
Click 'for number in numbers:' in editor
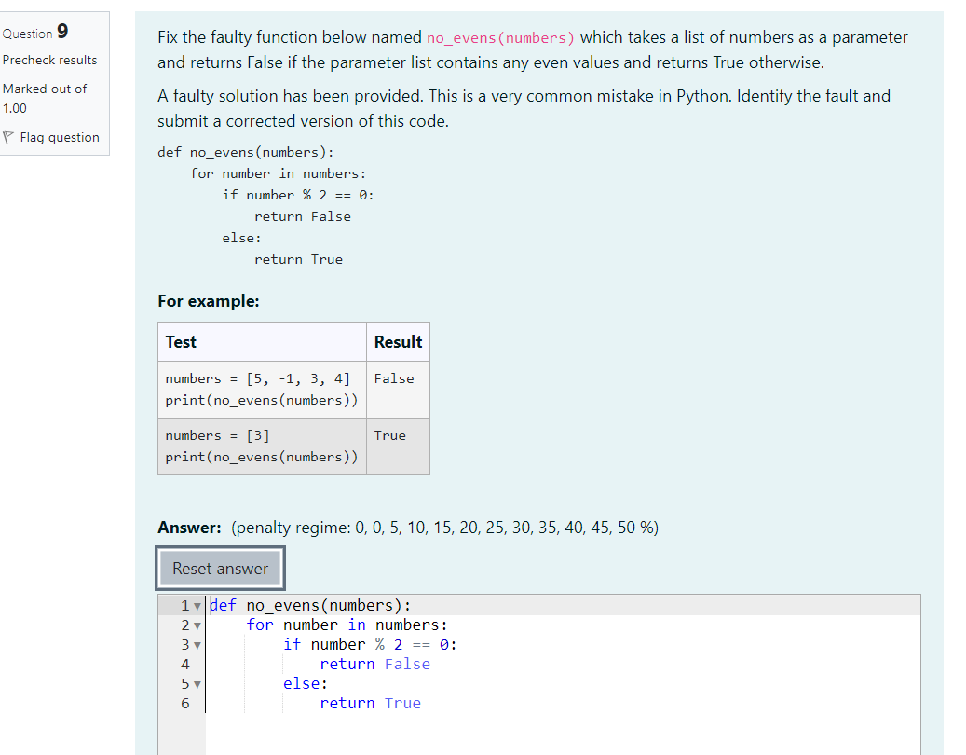pos(347,625)
